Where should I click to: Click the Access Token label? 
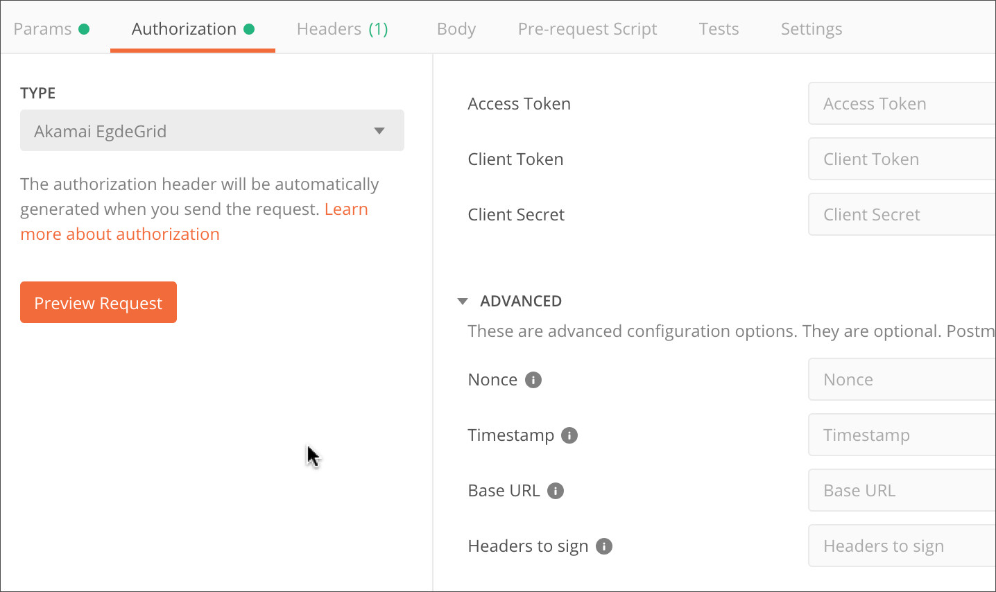click(x=520, y=103)
